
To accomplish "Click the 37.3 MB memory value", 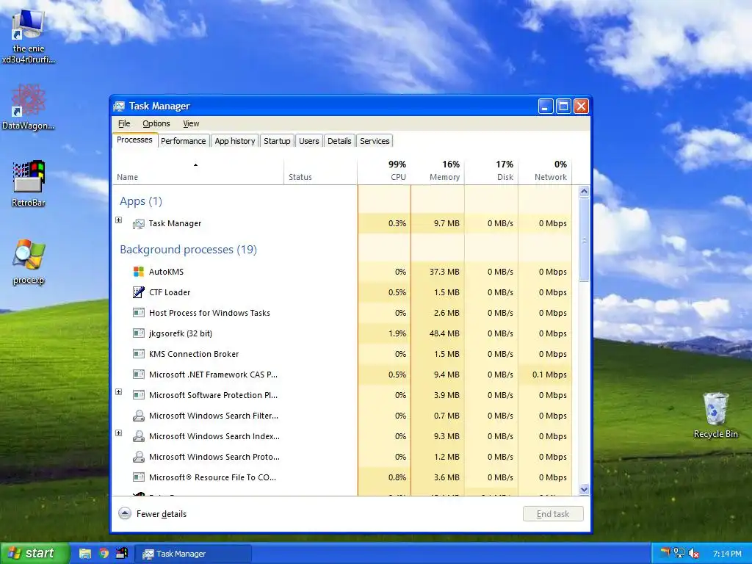I will [x=444, y=272].
